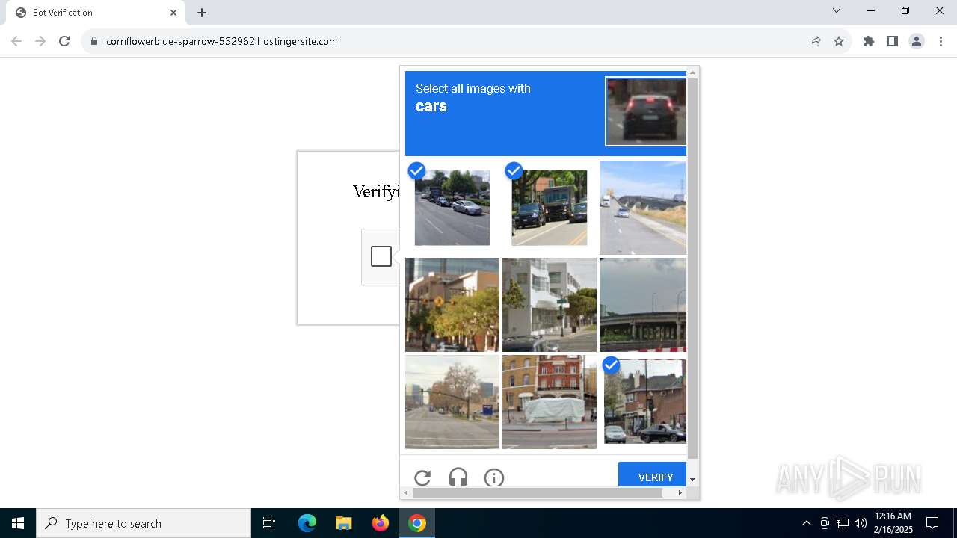957x538 pixels.
Task: Tick the bot verification checkbox
Action: (x=381, y=256)
